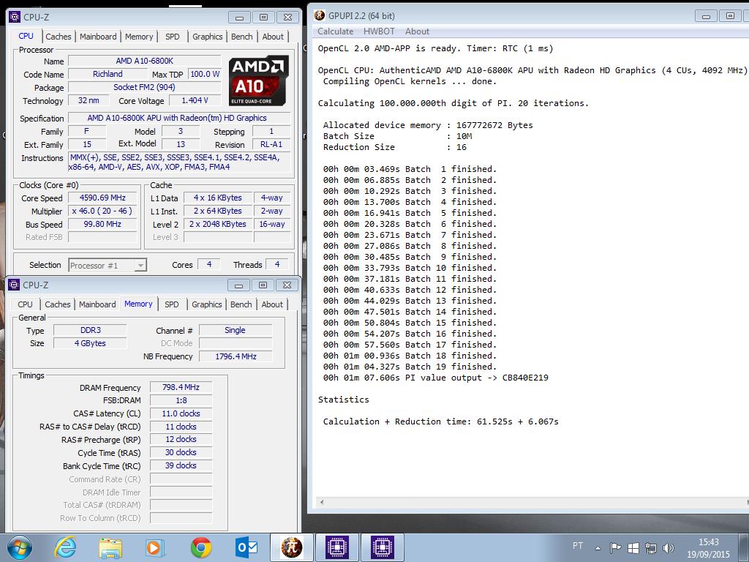Click GPUPI horizontal scrollbar left arrow
Screen dimensions: 749x562
322,502
